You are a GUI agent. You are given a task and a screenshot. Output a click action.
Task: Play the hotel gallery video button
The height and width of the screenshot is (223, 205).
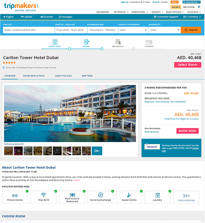click(128, 113)
